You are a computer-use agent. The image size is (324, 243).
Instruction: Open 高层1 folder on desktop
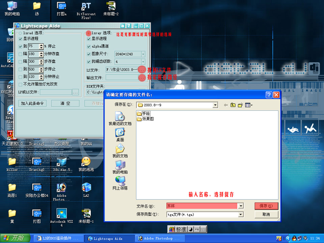tap(12, 190)
